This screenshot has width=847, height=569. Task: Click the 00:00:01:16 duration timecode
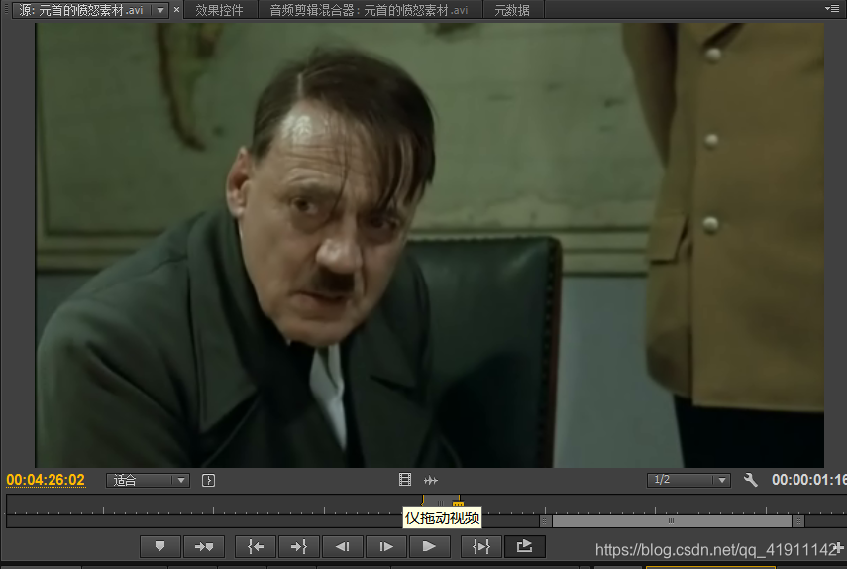[x=808, y=480]
